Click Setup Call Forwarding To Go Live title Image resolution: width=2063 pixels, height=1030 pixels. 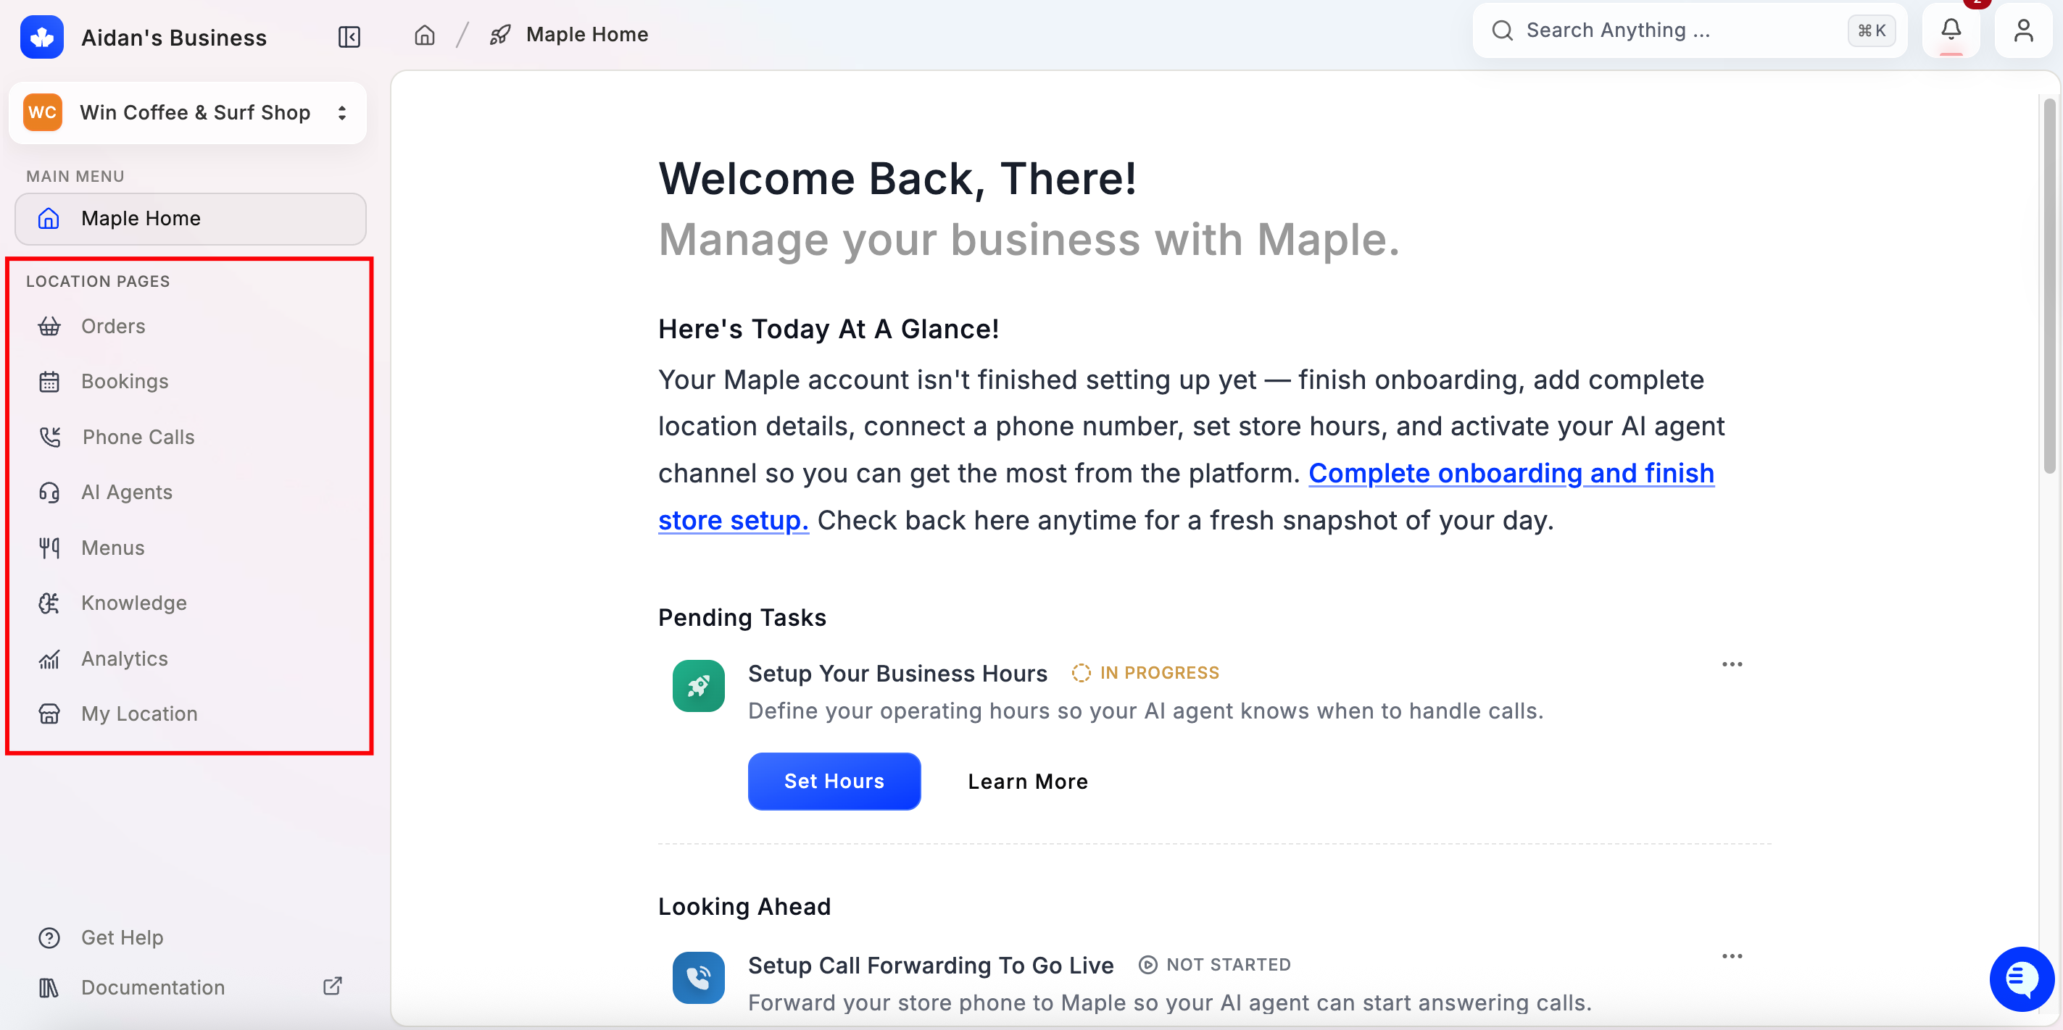[931, 966]
